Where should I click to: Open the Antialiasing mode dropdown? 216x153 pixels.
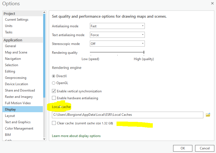tap(117, 26)
